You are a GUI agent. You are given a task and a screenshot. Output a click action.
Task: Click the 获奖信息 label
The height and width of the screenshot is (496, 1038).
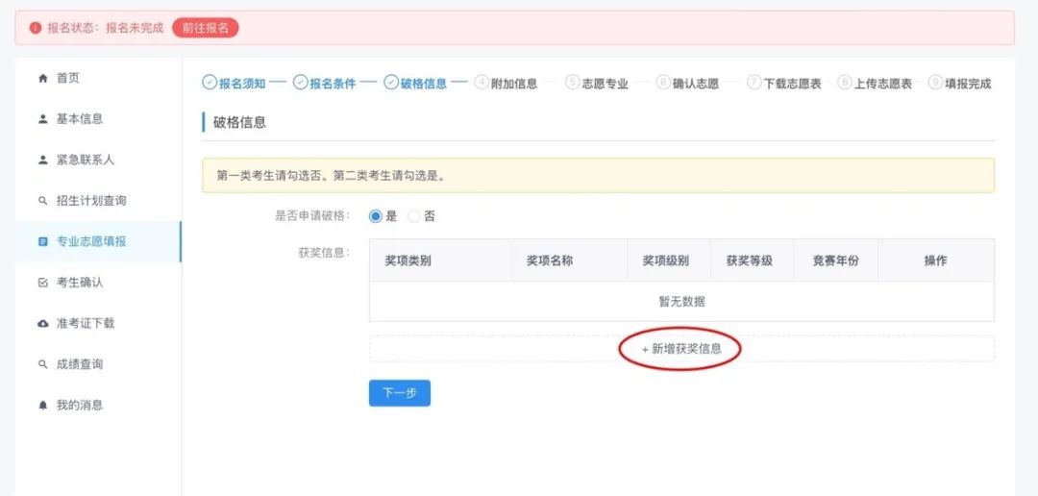[x=325, y=253]
